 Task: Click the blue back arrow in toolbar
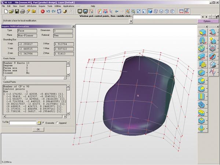117,11
